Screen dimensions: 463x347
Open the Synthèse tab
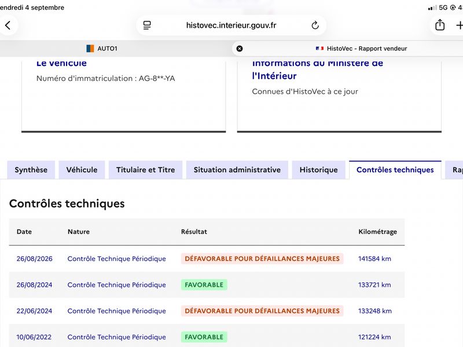[x=31, y=170]
